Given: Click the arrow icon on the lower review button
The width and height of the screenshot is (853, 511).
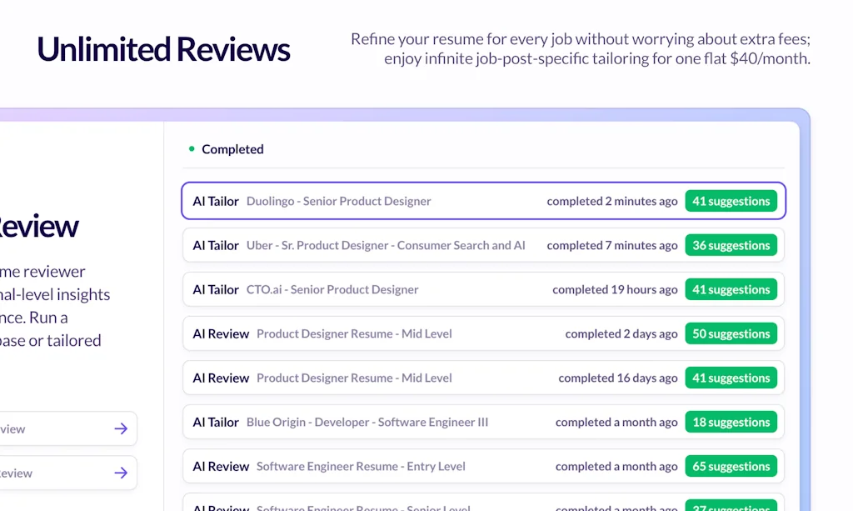Looking at the screenshot, I should [x=121, y=473].
